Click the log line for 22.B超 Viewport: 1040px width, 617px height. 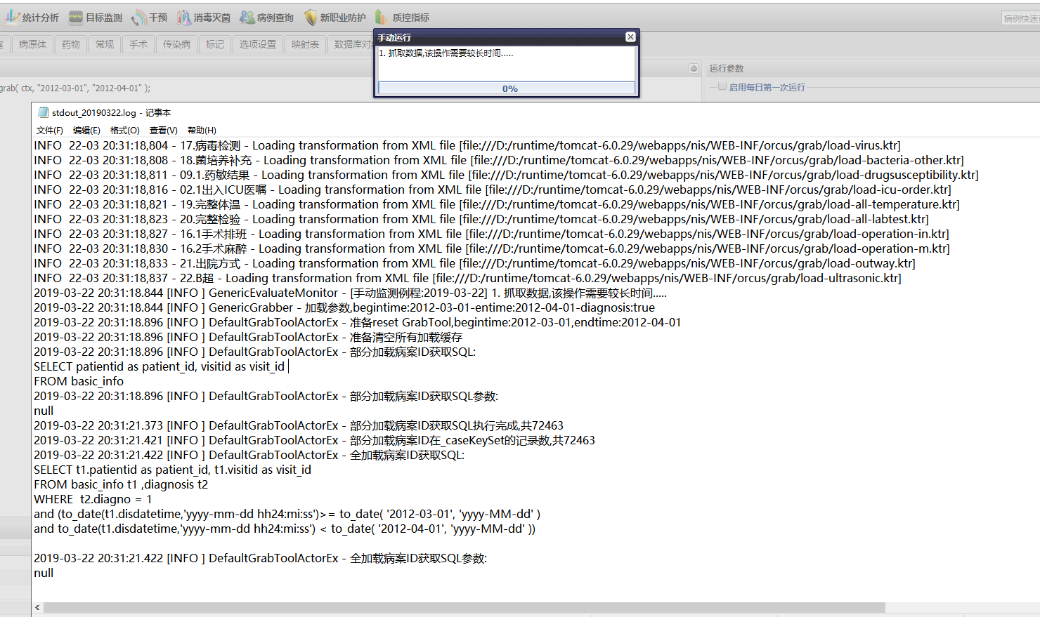pyautogui.click(x=468, y=278)
